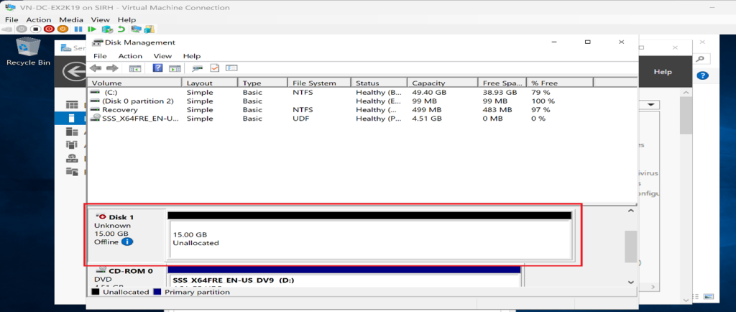This screenshot has width=736, height=312.
Task: Click the scroll down arrow in disk pane
Action: click(x=630, y=282)
